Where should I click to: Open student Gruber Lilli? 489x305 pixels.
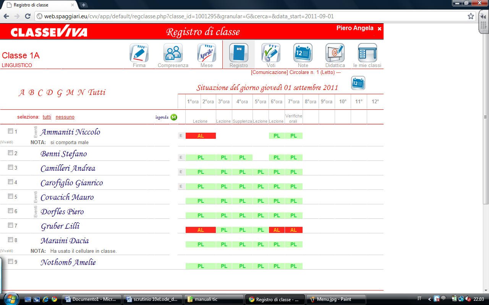pyautogui.click(x=60, y=226)
